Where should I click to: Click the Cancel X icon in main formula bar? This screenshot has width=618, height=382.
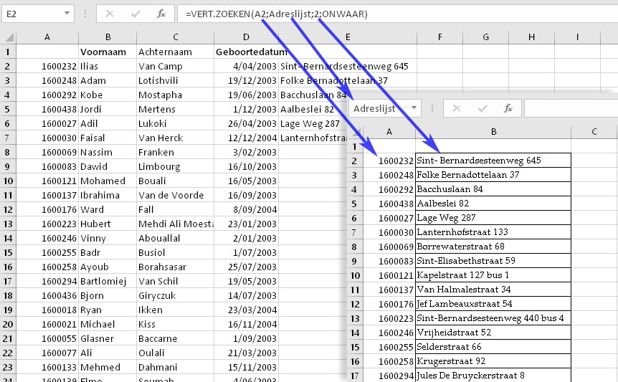point(110,14)
